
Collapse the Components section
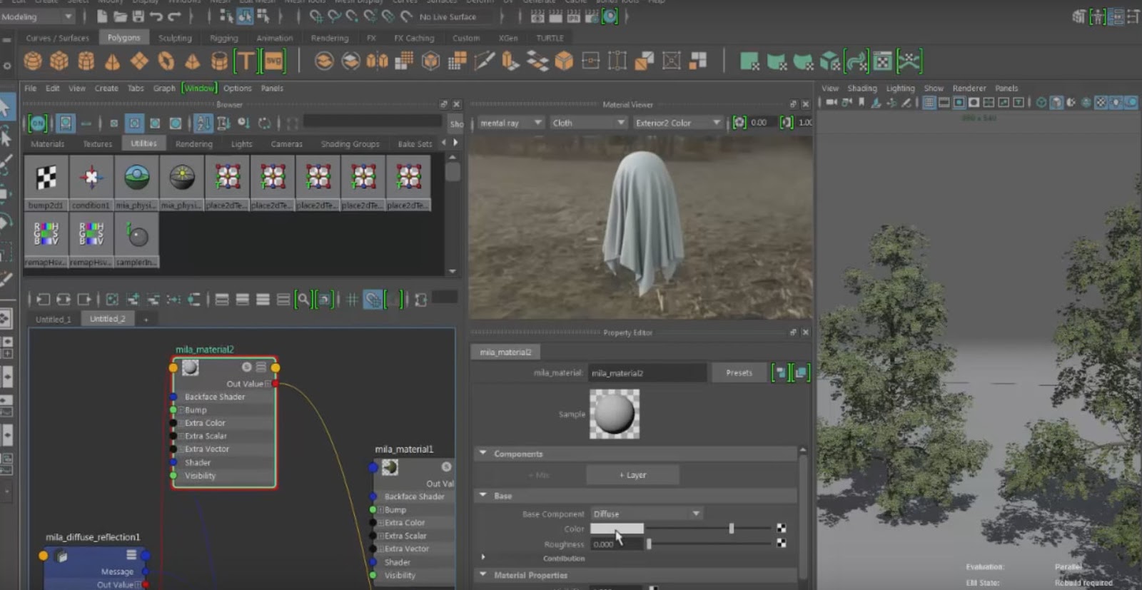click(x=483, y=453)
